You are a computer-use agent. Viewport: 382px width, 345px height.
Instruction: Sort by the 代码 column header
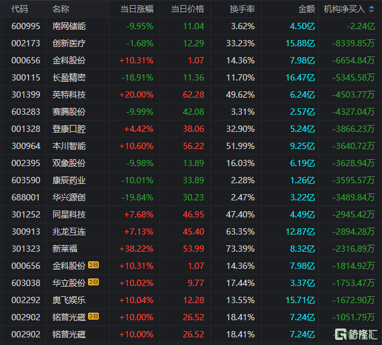[x=20, y=9]
